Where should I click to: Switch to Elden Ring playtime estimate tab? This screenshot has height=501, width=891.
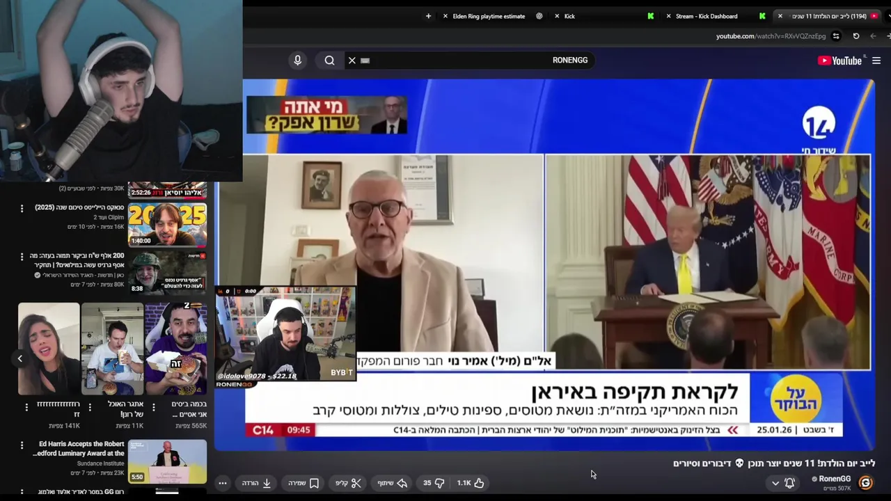pos(489,16)
